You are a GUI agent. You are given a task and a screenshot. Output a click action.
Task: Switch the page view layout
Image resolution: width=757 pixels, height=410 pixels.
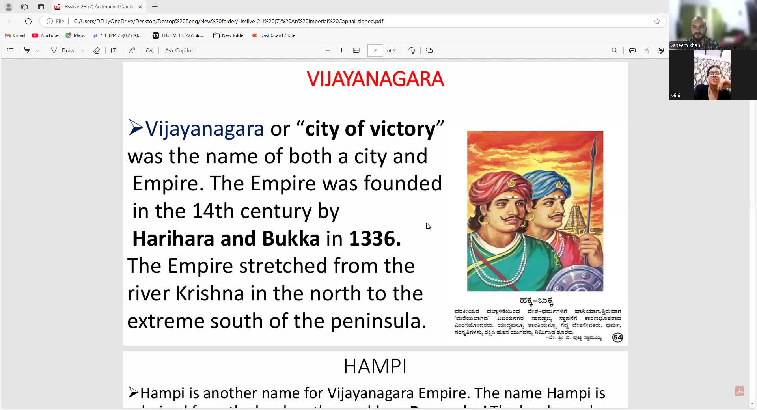pyautogui.click(x=429, y=50)
